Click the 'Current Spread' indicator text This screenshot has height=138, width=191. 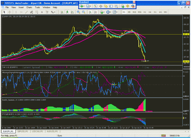31,67
